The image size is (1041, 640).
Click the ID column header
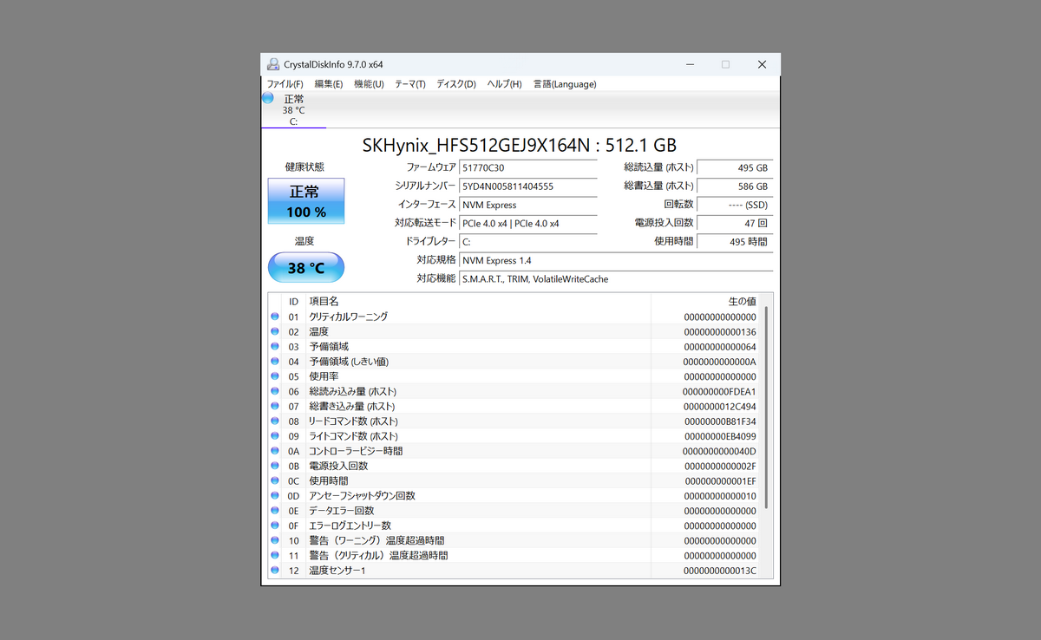(x=293, y=301)
